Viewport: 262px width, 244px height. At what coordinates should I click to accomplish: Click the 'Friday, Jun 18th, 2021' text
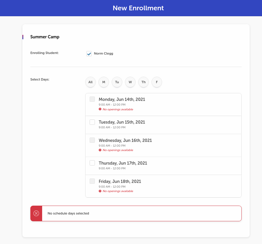click(120, 181)
